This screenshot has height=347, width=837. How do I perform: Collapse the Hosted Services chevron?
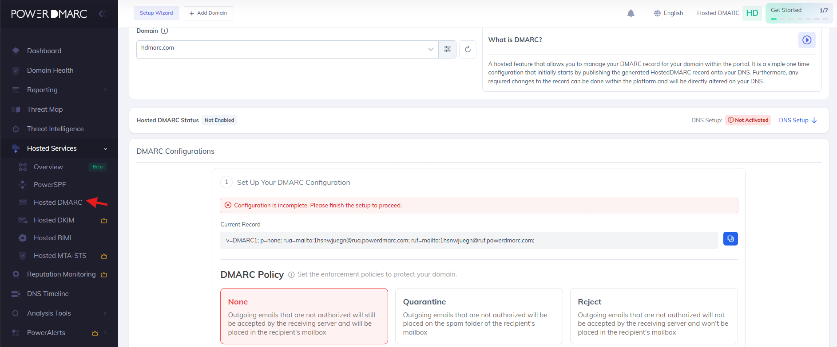105,149
